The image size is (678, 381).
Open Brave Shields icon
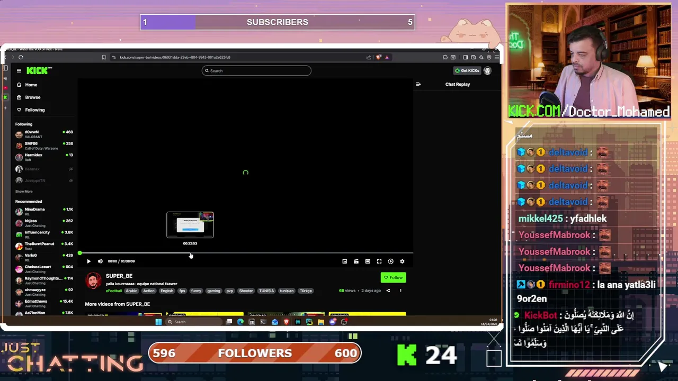click(379, 57)
